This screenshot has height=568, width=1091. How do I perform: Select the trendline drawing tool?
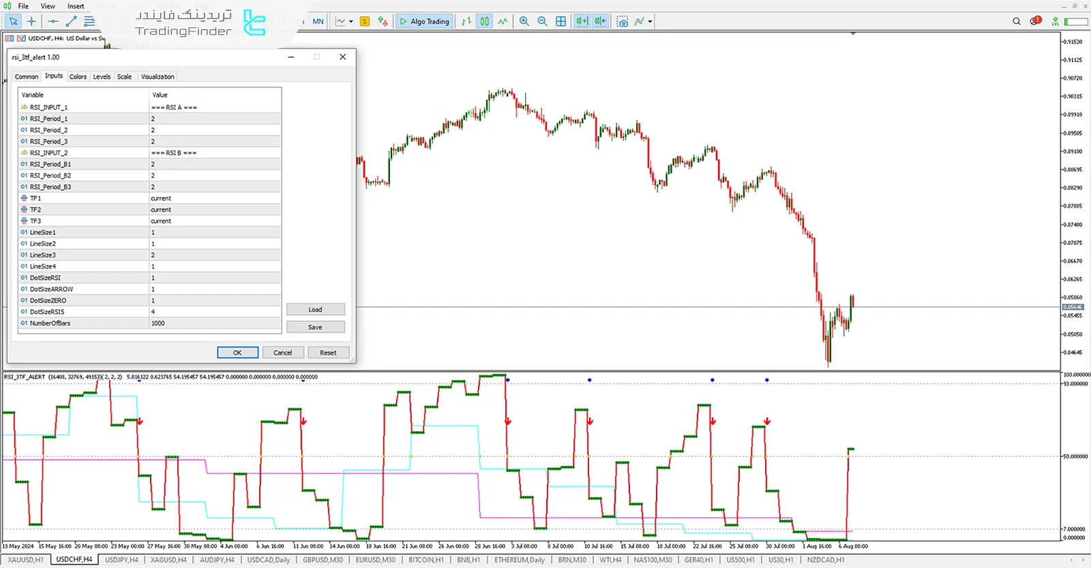(x=71, y=21)
